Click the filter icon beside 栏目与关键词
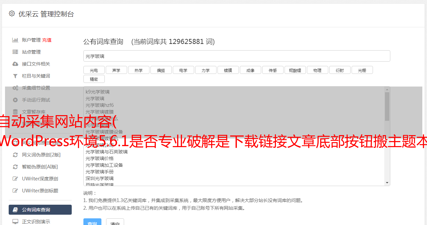Image resolution: width=427 pixels, height=225 pixels. (x=15, y=76)
